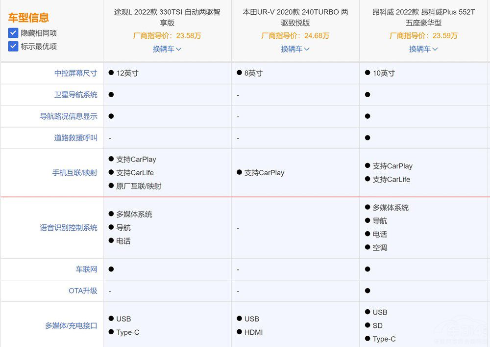The height and width of the screenshot is (347, 490).
Task: Click the 中控屏幕尺寸 row label
Action: coord(75,73)
